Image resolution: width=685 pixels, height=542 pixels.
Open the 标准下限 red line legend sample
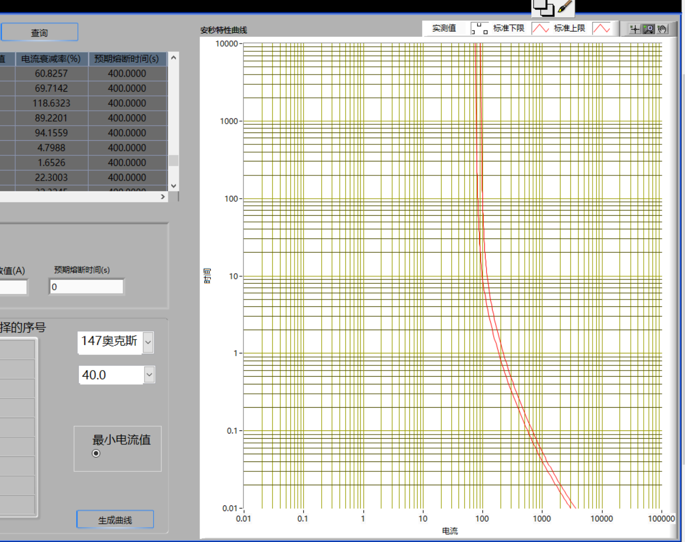click(540, 28)
